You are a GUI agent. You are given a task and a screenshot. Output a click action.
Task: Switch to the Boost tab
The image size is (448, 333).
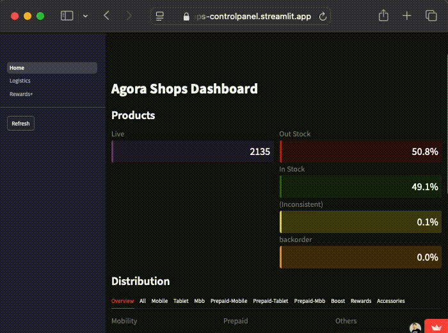click(x=338, y=301)
